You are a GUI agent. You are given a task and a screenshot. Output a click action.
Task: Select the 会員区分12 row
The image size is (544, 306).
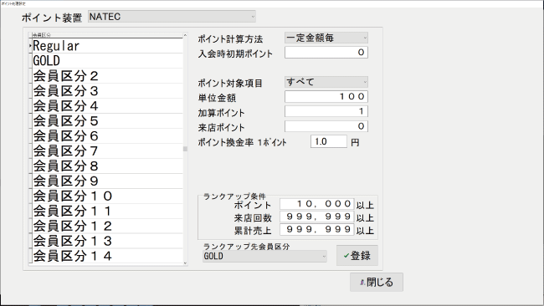[x=108, y=226]
